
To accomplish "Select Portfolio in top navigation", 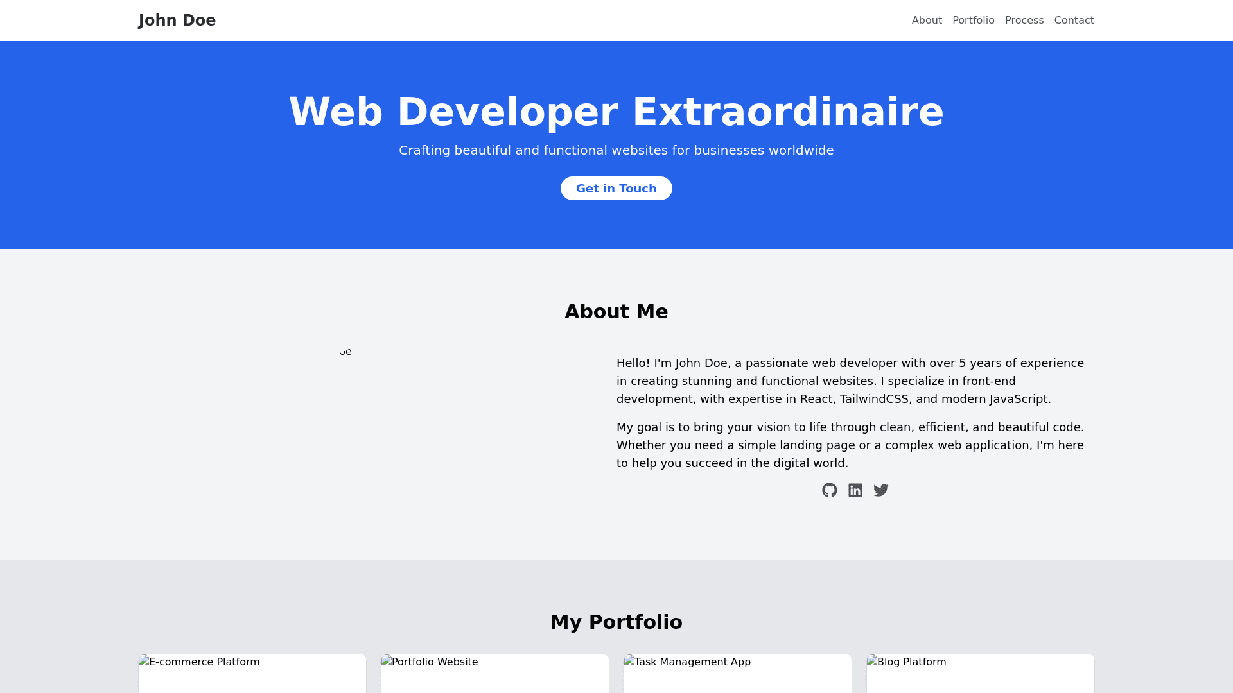I will coord(973,21).
